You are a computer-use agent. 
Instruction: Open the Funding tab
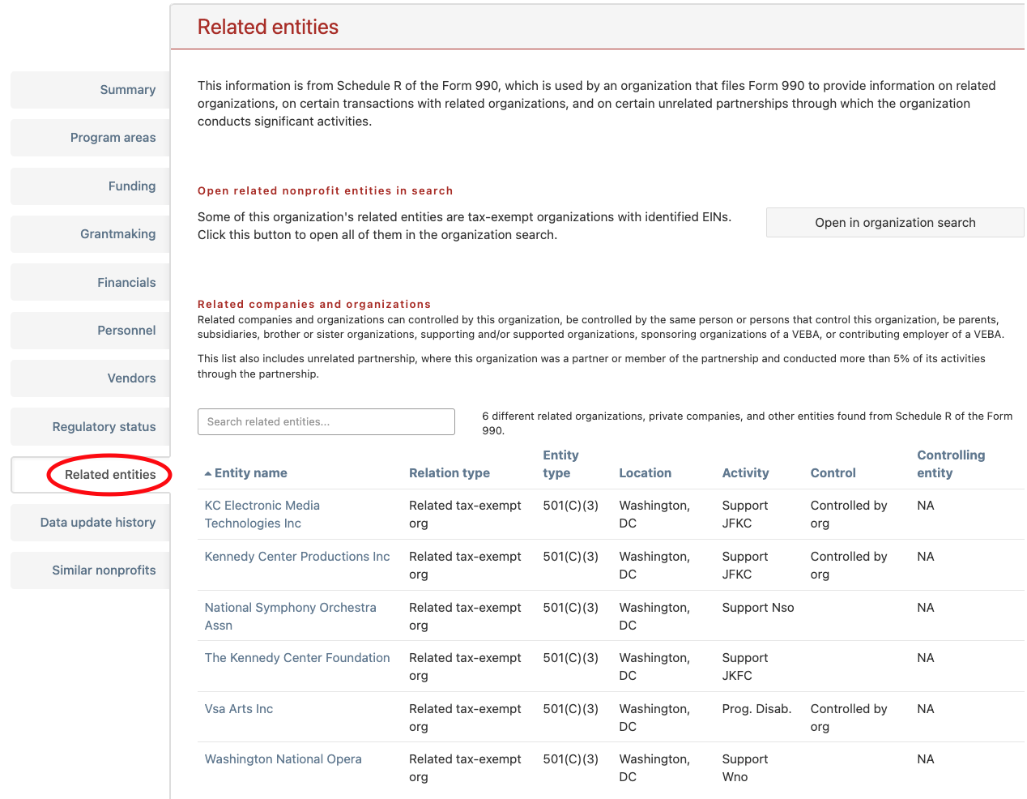pyautogui.click(x=91, y=186)
